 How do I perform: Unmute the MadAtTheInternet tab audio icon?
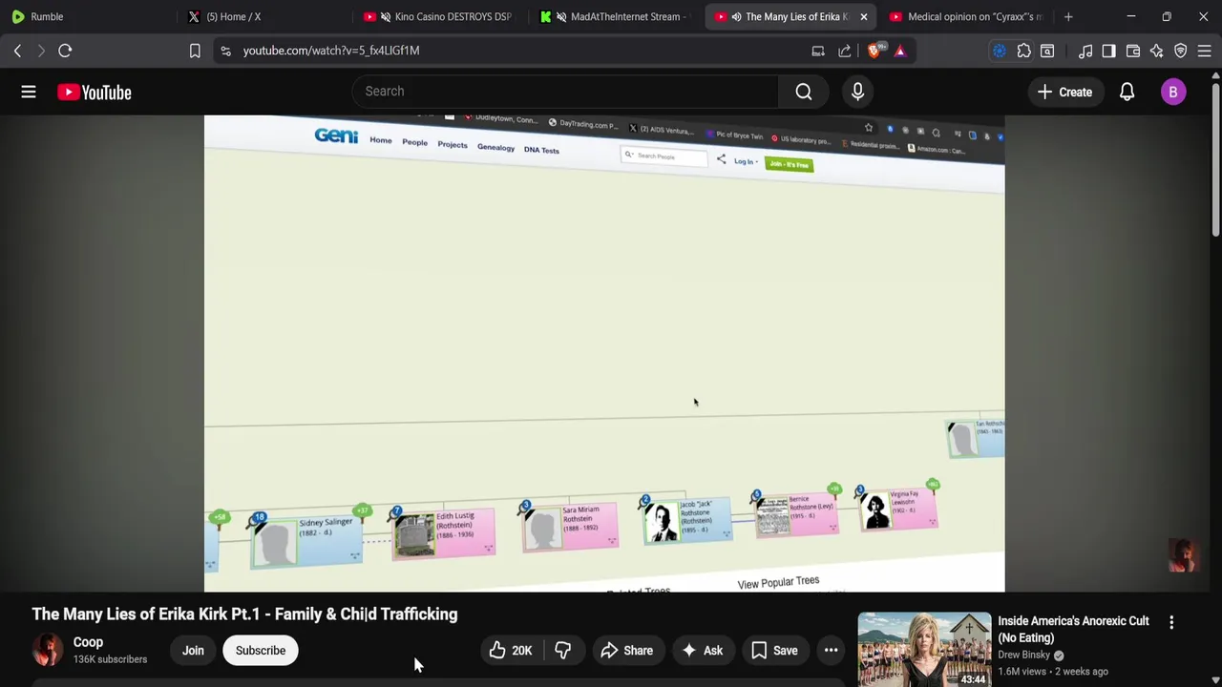pos(561,16)
